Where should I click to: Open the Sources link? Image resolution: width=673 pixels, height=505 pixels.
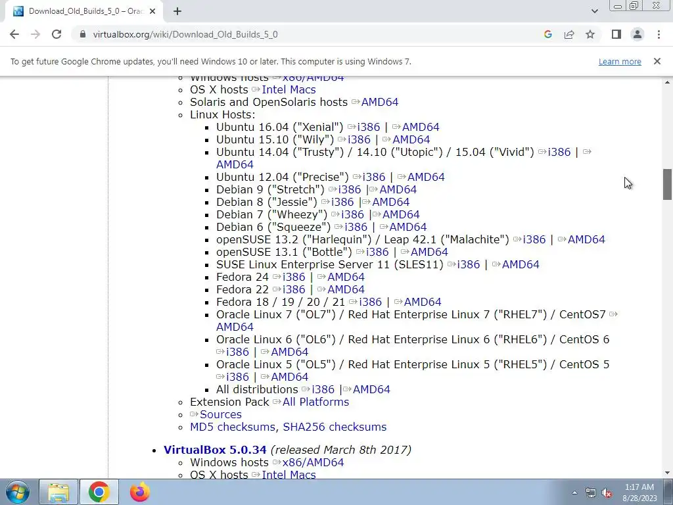pos(221,414)
